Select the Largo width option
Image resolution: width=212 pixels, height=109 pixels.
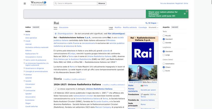tap(164, 55)
